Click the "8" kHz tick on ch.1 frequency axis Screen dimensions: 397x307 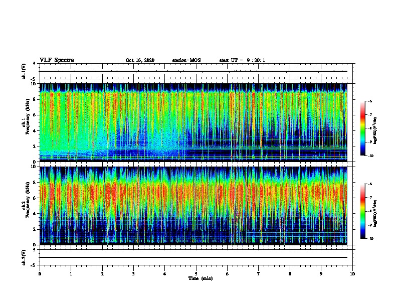click(x=35, y=99)
